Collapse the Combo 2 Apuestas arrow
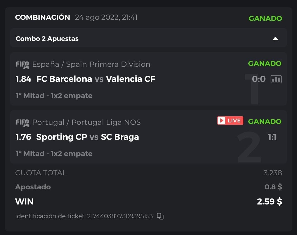 coord(275,39)
